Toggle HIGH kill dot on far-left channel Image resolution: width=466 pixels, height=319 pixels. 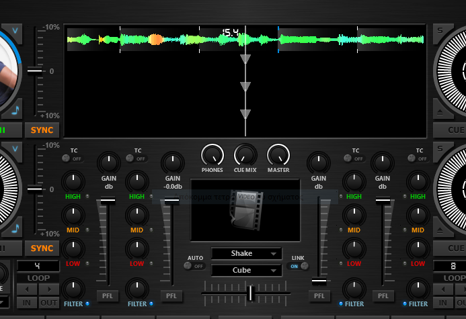87,196
